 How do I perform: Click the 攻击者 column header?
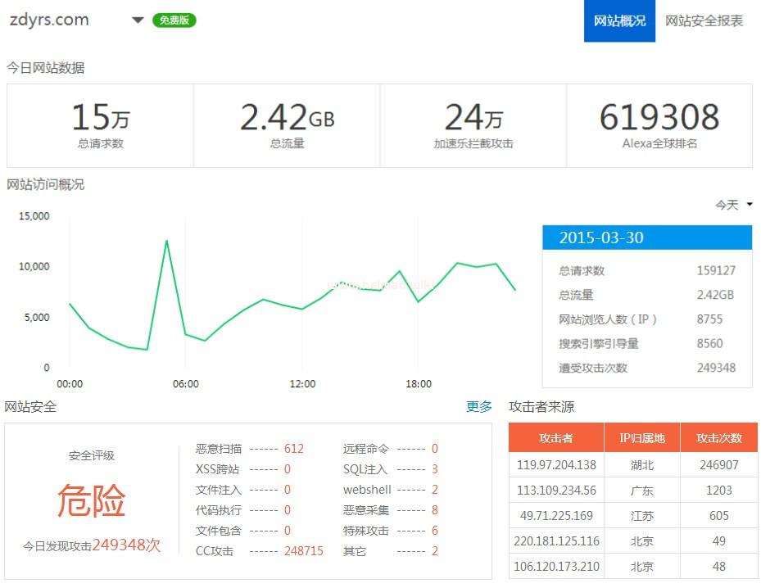coord(555,438)
